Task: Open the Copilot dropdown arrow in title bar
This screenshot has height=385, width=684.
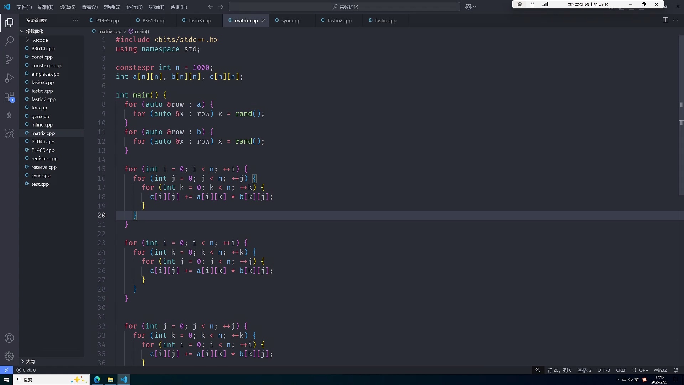Action: [475, 7]
